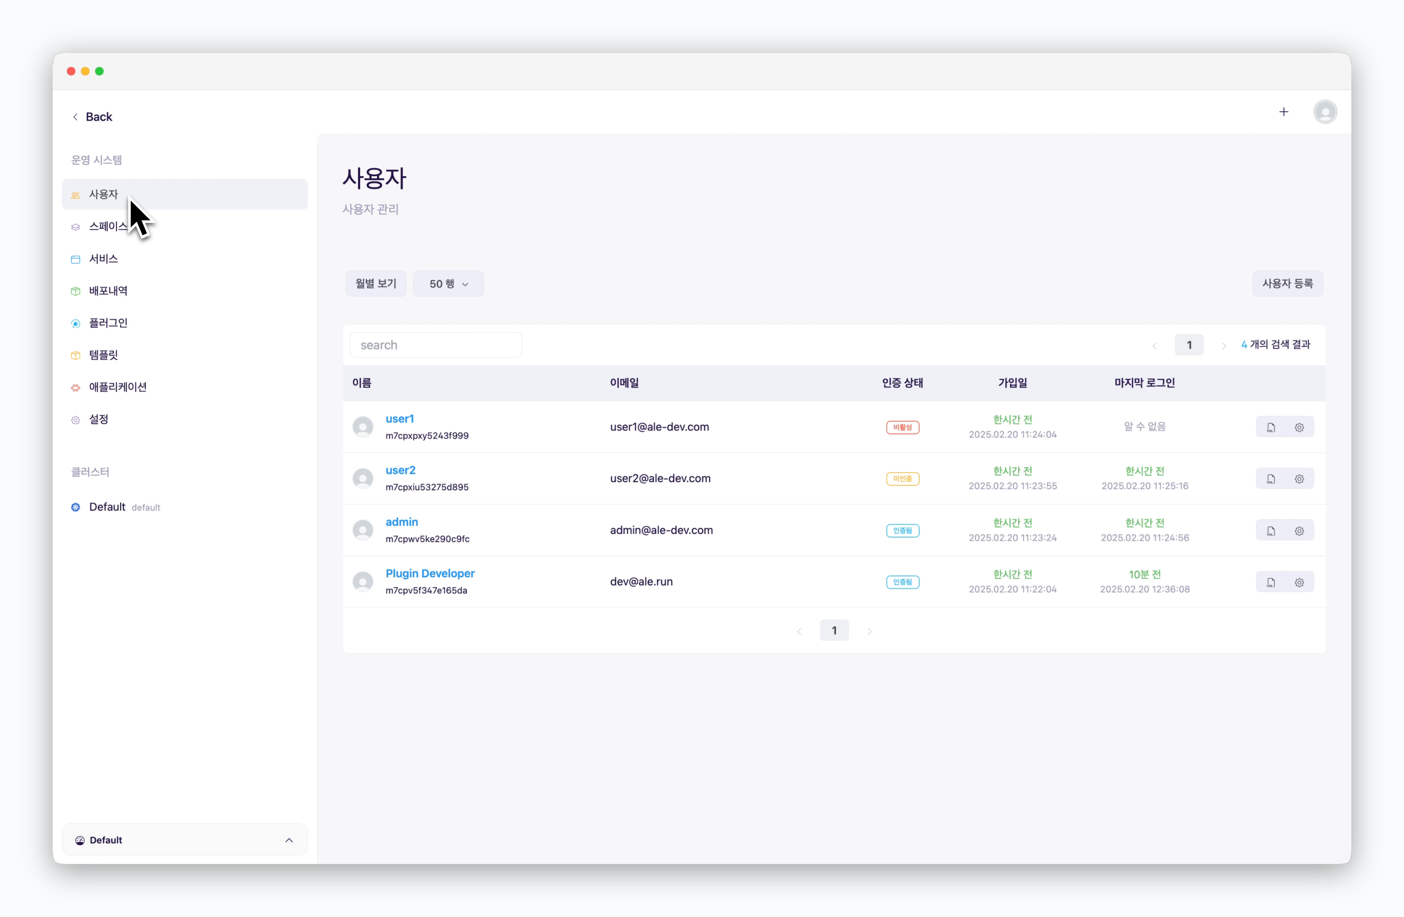Click the 가입일 column header
Viewport: 1404px width, 917px height.
pyautogui.click(x=1012, y=383)
